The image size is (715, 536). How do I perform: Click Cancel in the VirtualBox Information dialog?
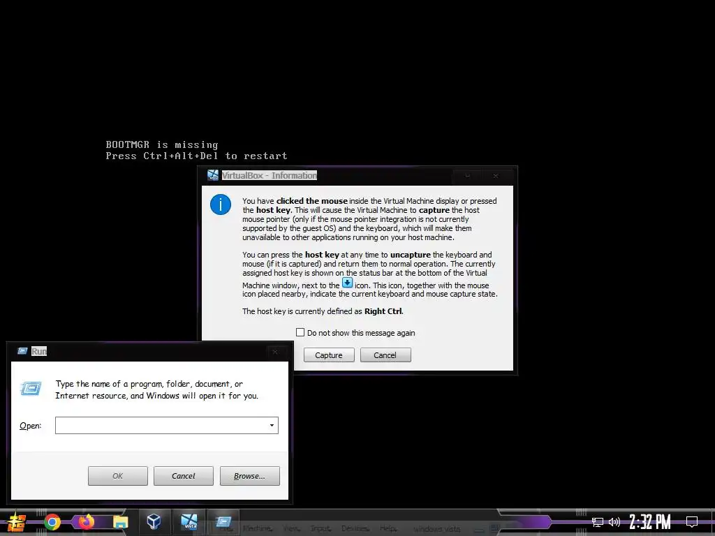(385, 355)
